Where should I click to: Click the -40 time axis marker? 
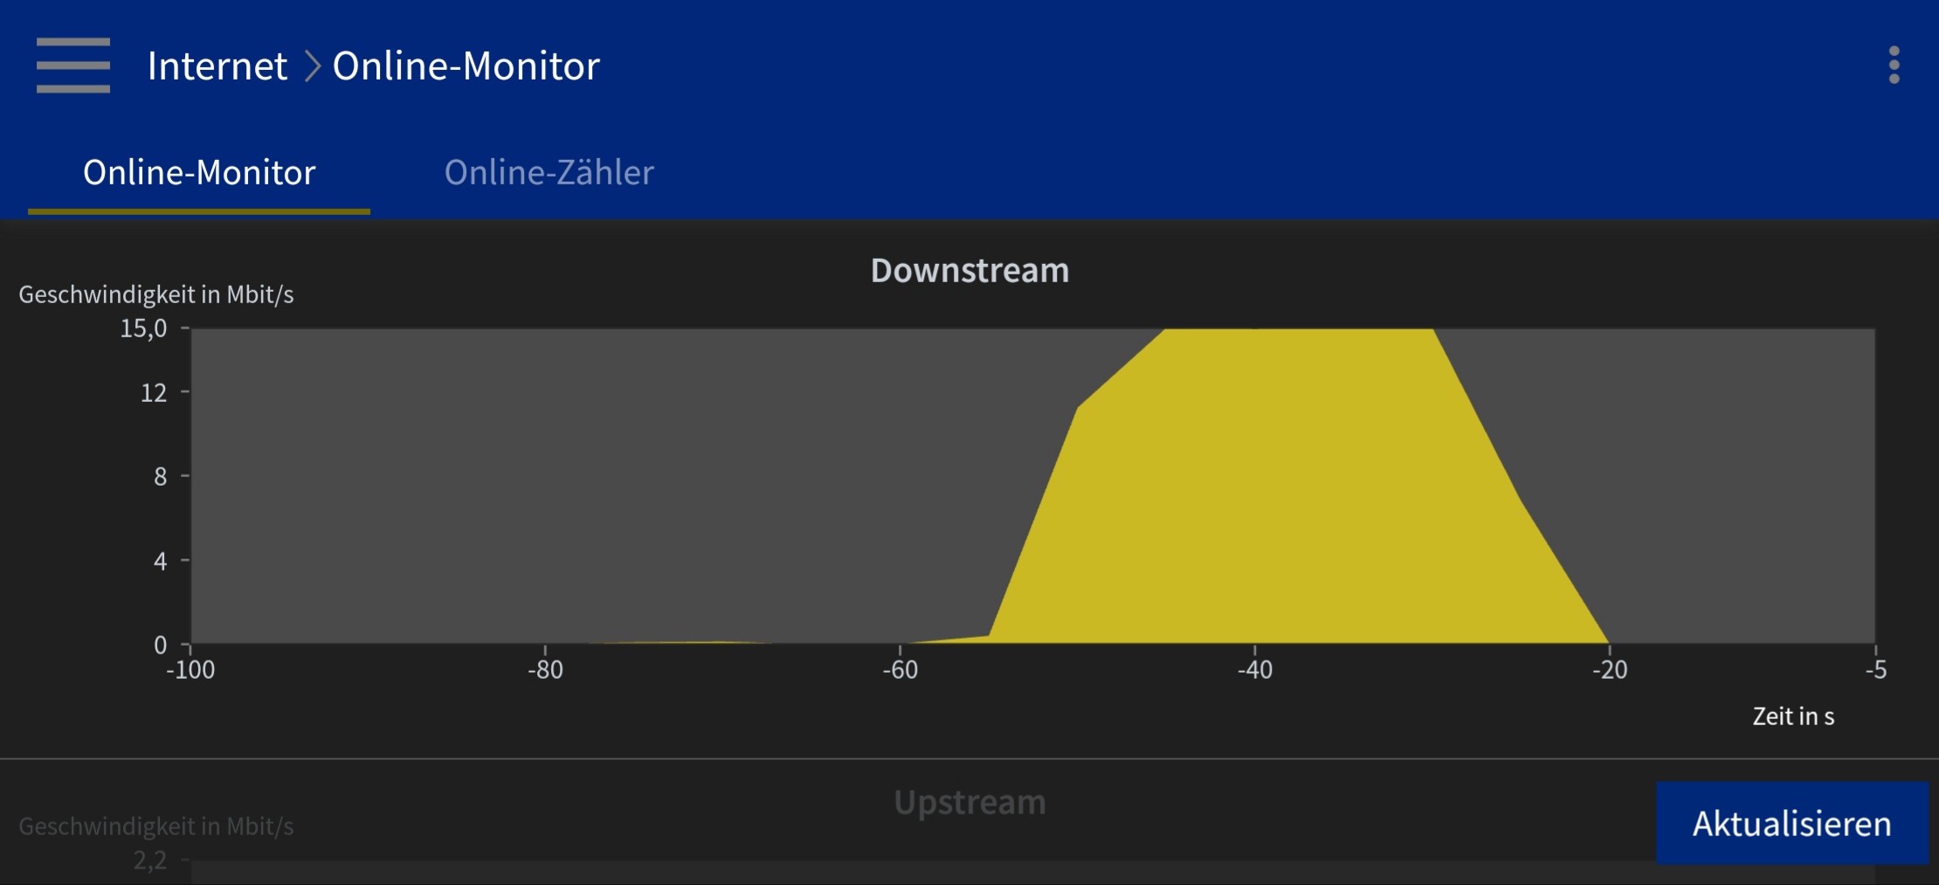coord(1254,670)
